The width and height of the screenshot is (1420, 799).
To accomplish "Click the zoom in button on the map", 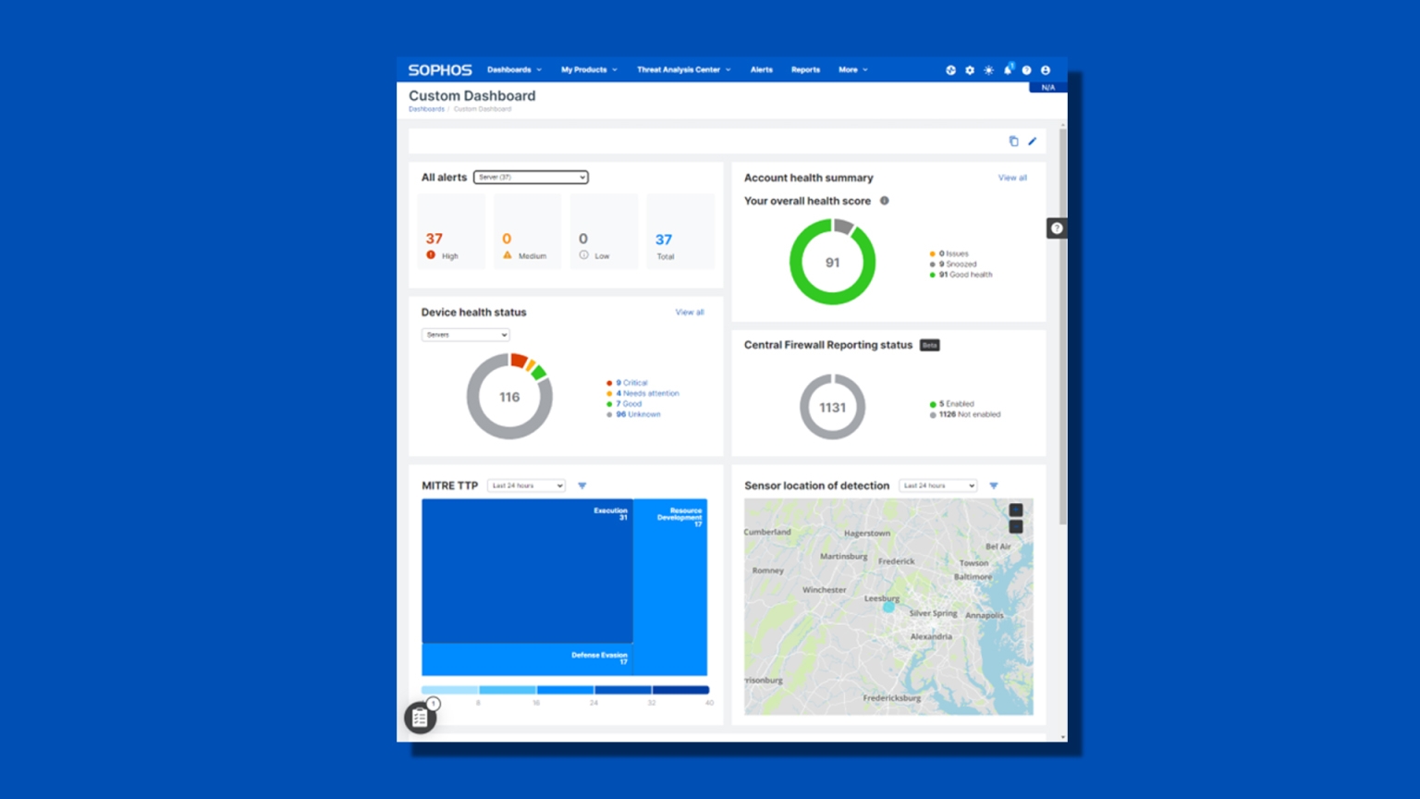I will (x=1015, y=509).
